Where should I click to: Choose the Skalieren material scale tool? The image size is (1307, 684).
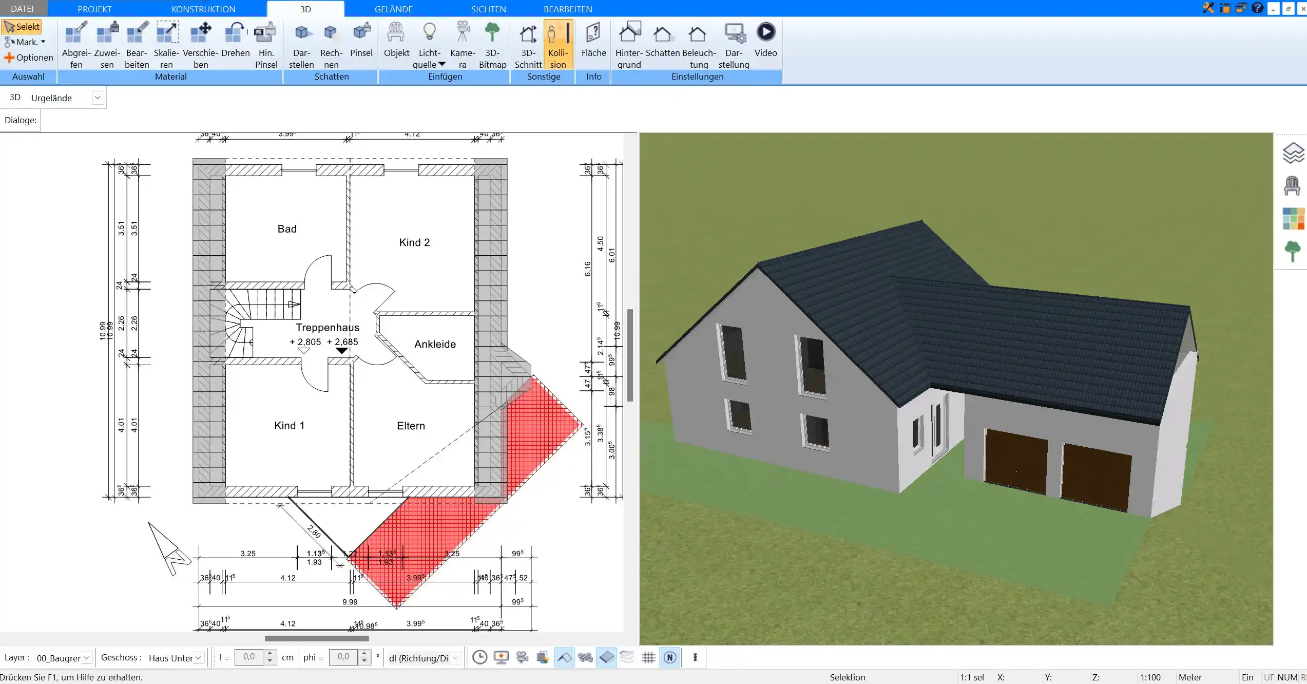click(167, 45)
